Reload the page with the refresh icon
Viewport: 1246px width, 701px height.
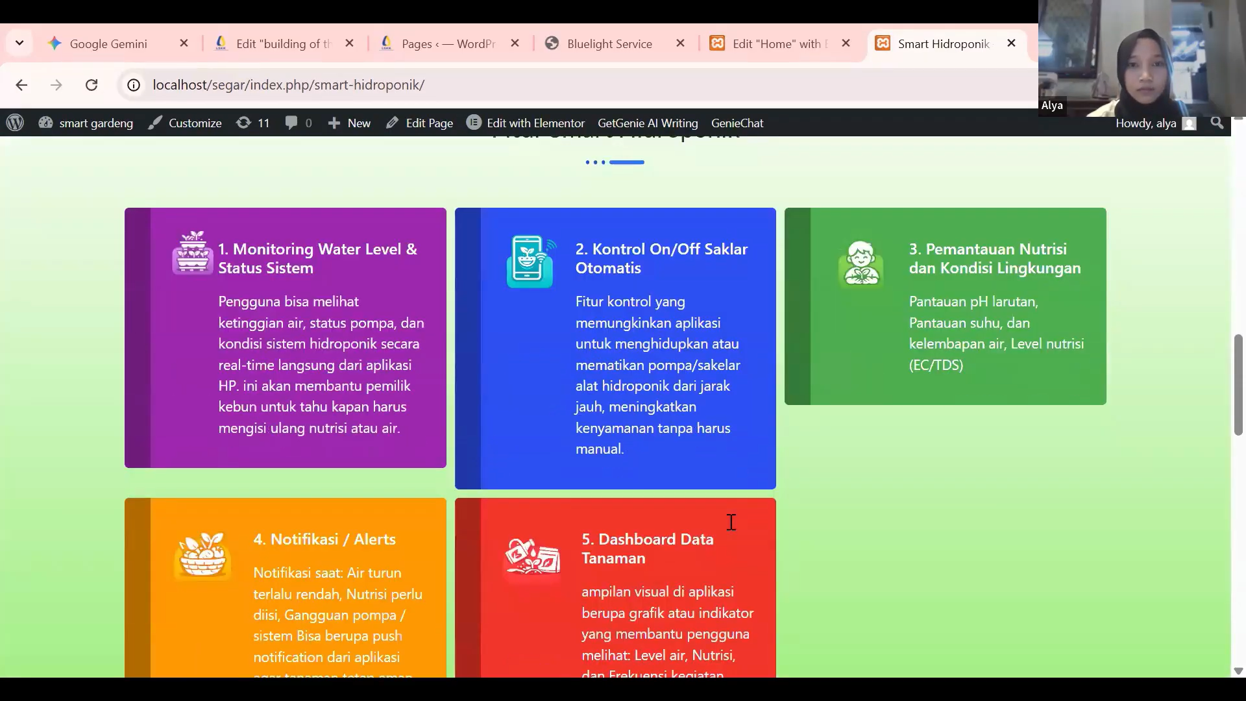click(92, 85)
